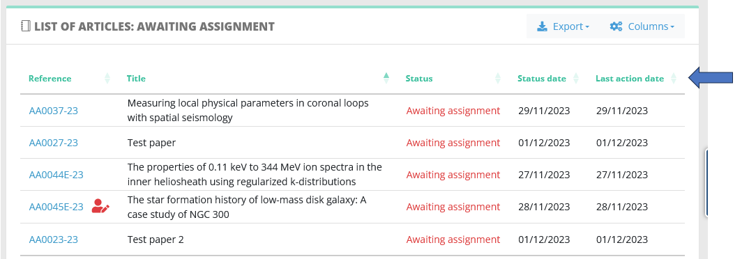Open the Columns dropdown menu

[x=642, y=26]
